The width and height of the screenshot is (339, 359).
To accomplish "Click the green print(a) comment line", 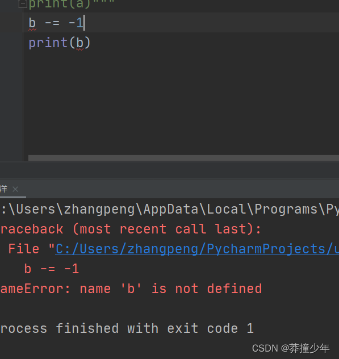I will 71,4.
